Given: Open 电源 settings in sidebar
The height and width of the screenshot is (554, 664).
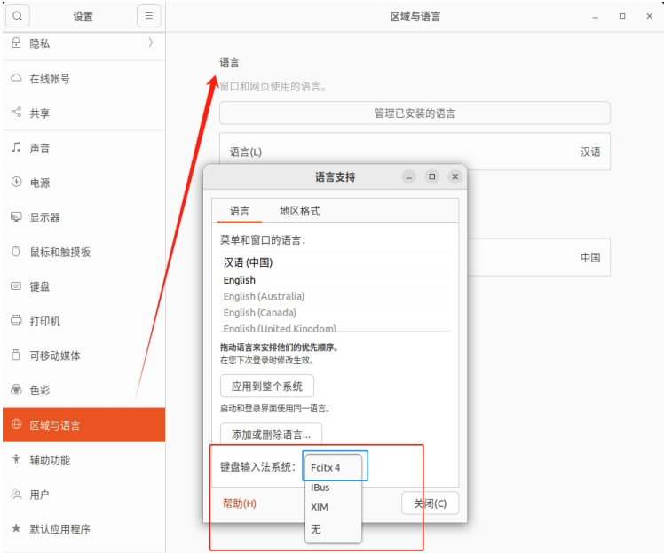Looking at the screenshot, I should tap(83, 183).
